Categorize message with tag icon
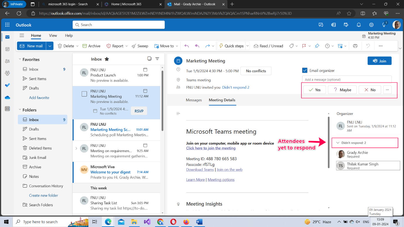Viewport: 404px width, 227px height. point(291,46)
